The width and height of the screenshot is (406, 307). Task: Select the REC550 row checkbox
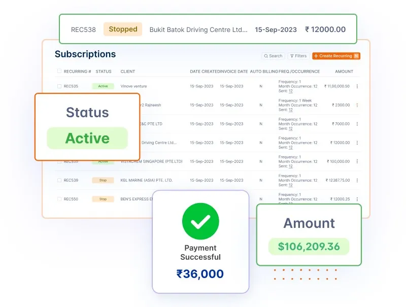(59, 199)
